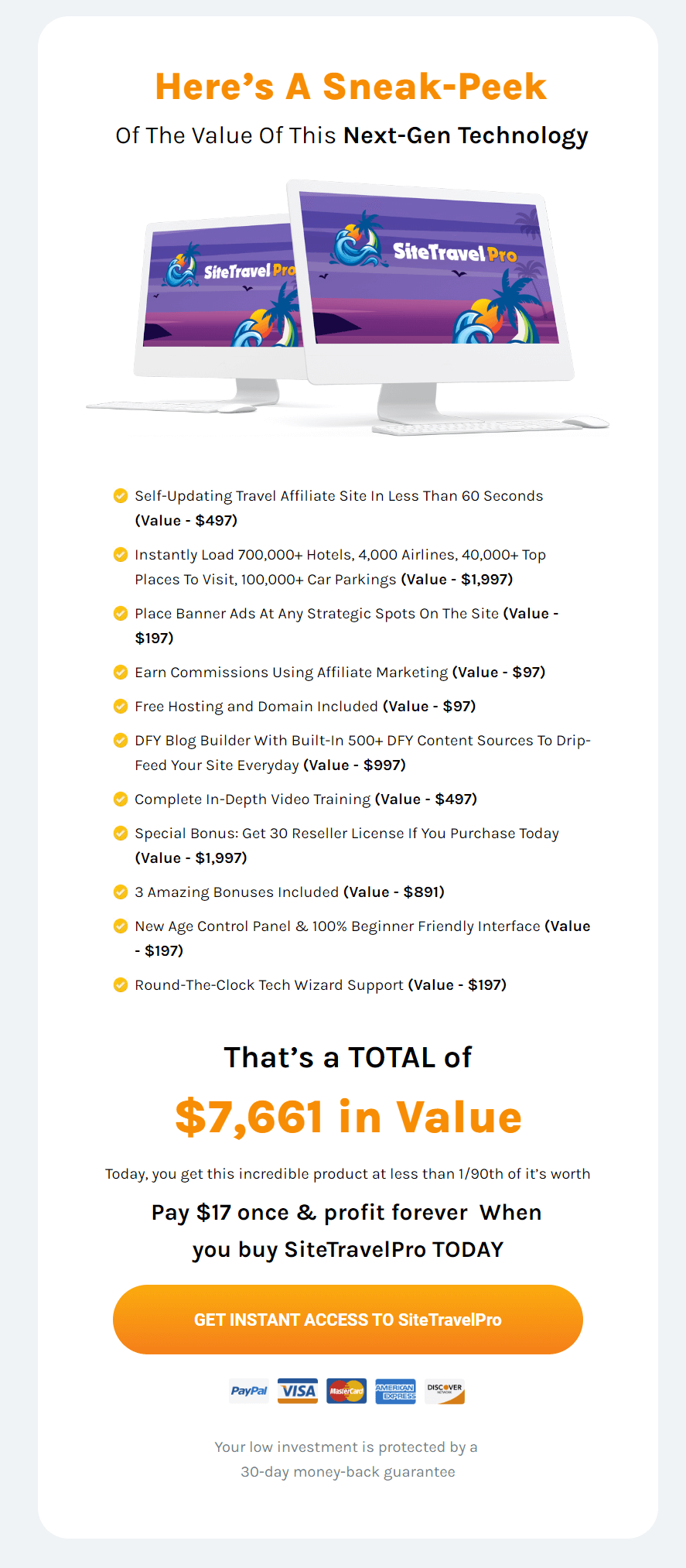The image size is (686, 1568).
Task: Click the Discover card icon
Action: click(445, 1391)
